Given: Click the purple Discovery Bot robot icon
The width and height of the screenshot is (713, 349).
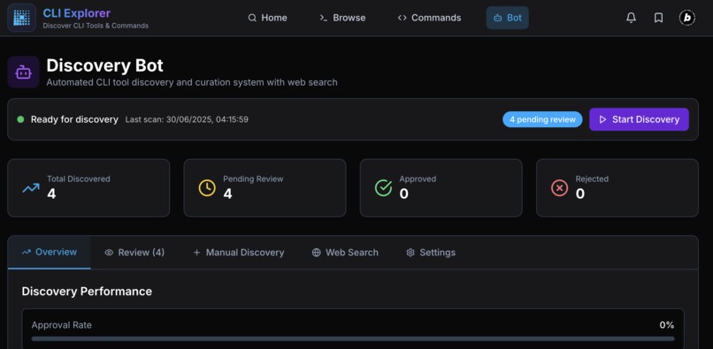Looking at the screenshot, I should click(23, 72).
